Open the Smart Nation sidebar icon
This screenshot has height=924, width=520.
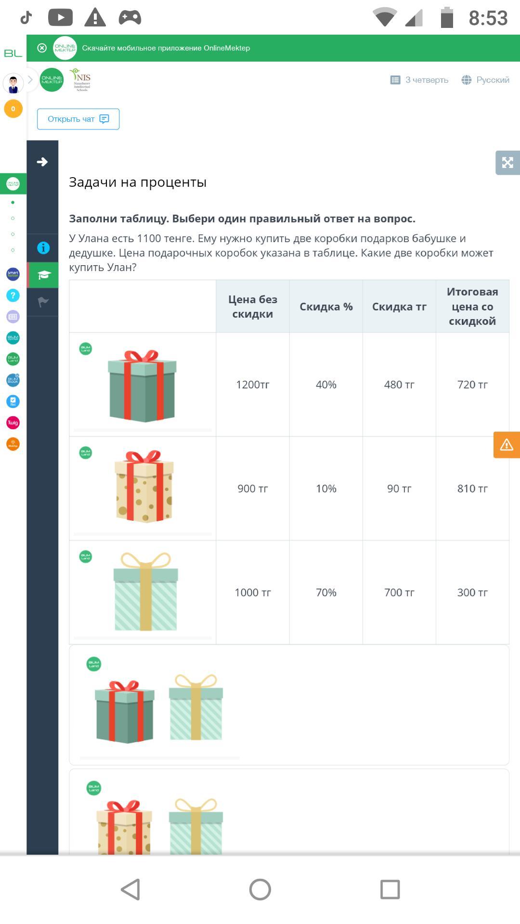[13, 274]
